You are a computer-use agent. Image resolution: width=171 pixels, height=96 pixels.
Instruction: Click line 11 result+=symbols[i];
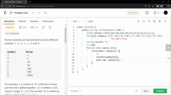click(107, 57)
